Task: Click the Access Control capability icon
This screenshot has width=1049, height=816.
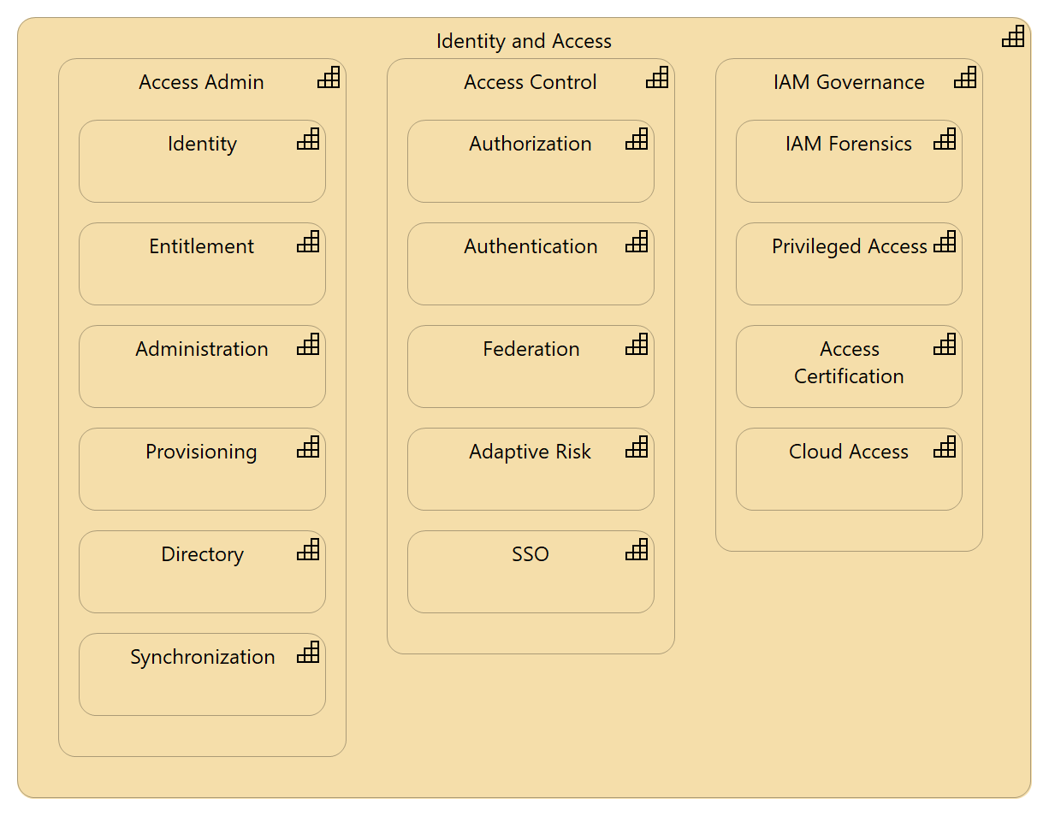Action: (657, 78)
